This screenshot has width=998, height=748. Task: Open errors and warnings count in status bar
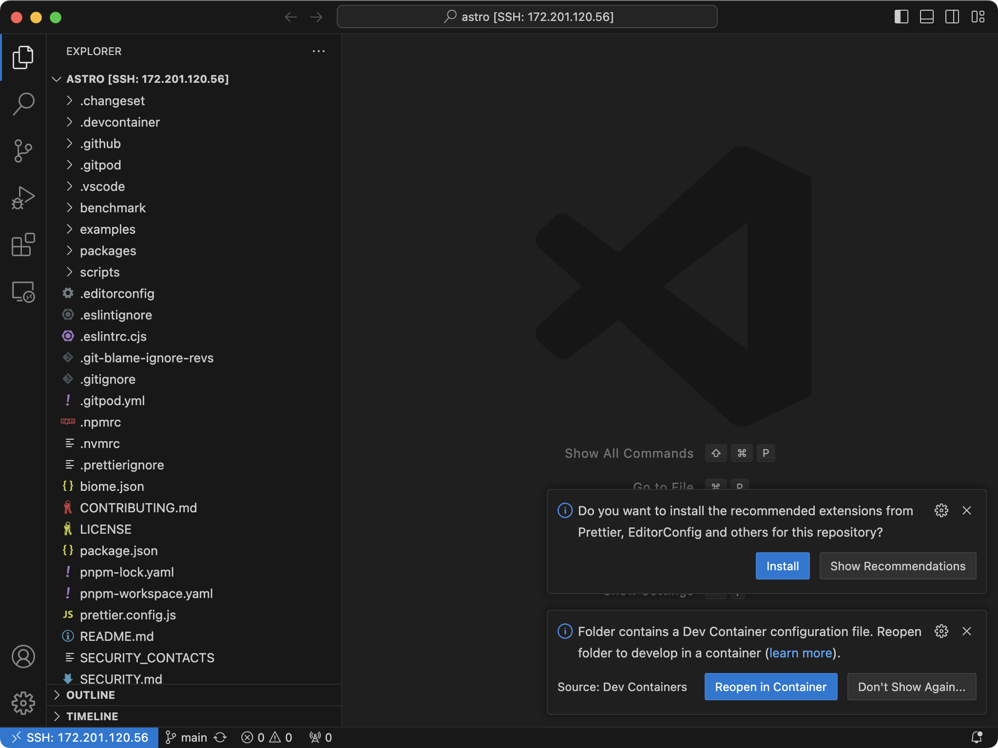click(267, 737)
